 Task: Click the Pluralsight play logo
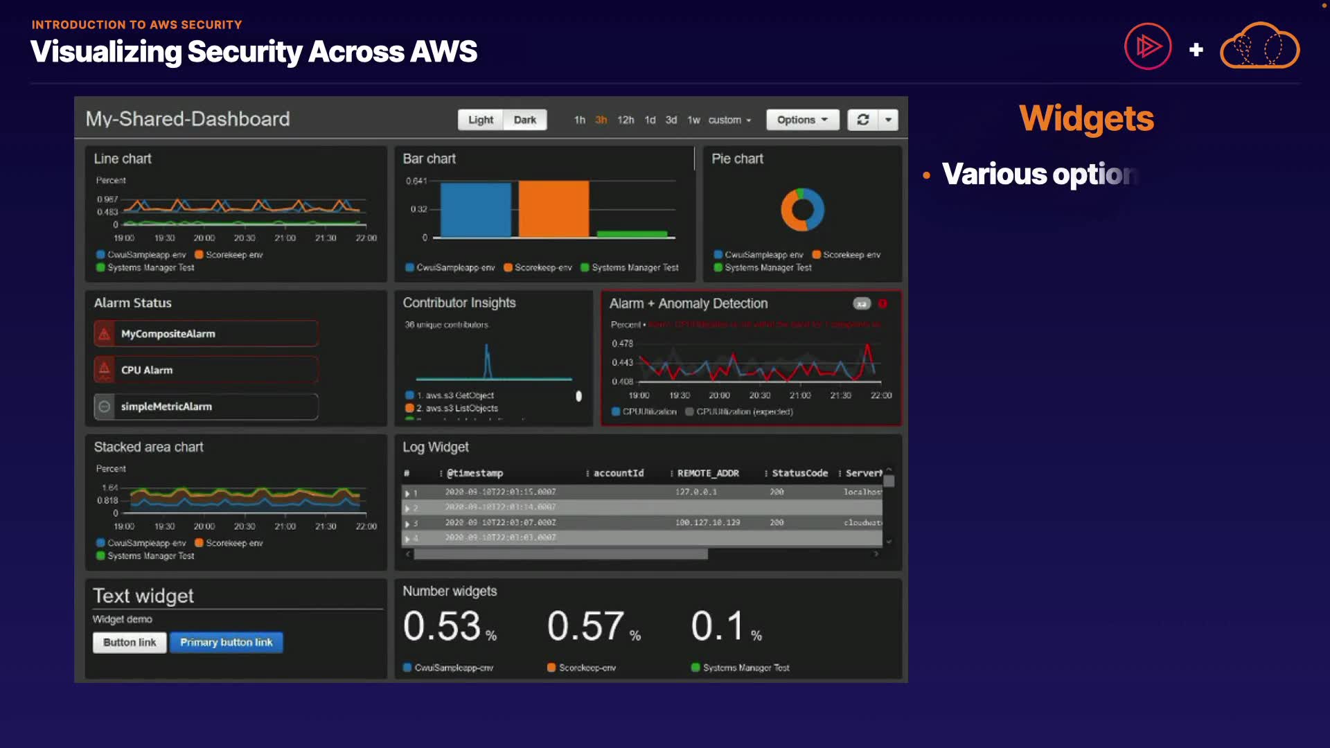point(1148,47)
